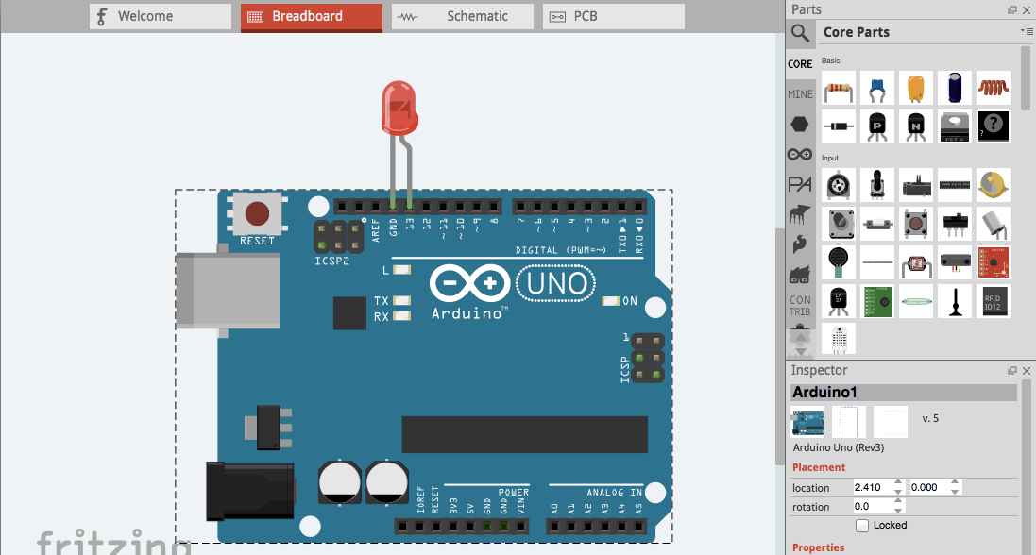
Task: Open the Core Parts bin options menu
Action: [x=1027, y=31]
